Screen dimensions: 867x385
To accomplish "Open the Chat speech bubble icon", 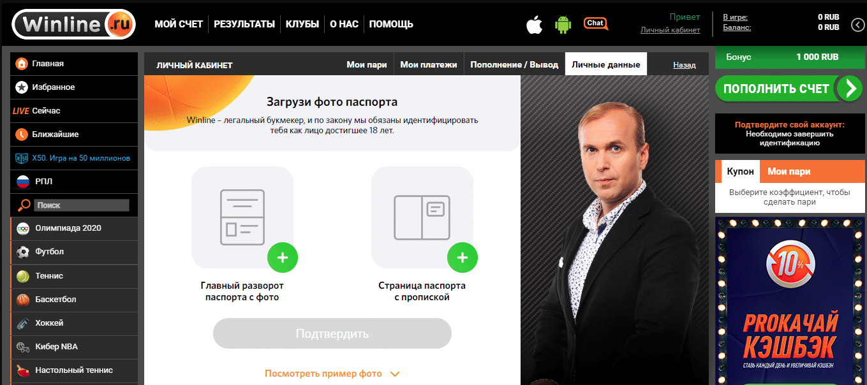I will [596, 24].
